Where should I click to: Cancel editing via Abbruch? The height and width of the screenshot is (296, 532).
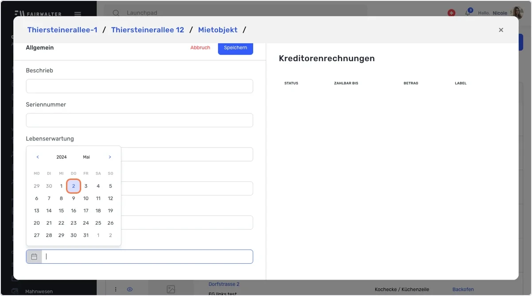coord(200,48)
